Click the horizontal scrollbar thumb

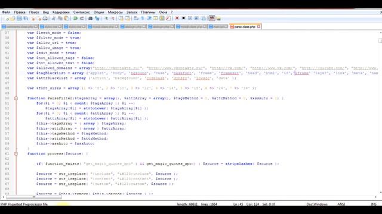point(34,197)
